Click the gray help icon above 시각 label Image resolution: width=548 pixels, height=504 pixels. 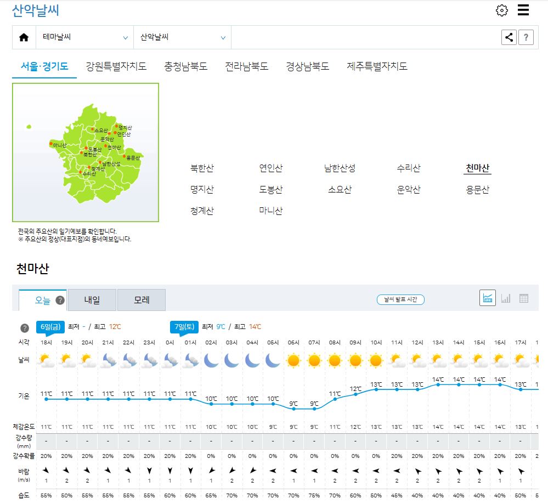(x=25, y=328)
